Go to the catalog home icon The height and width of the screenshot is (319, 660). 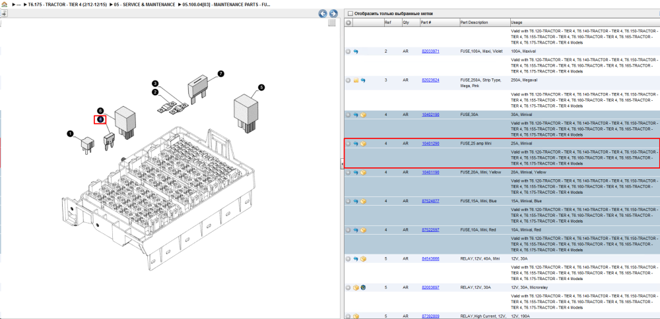4,4
